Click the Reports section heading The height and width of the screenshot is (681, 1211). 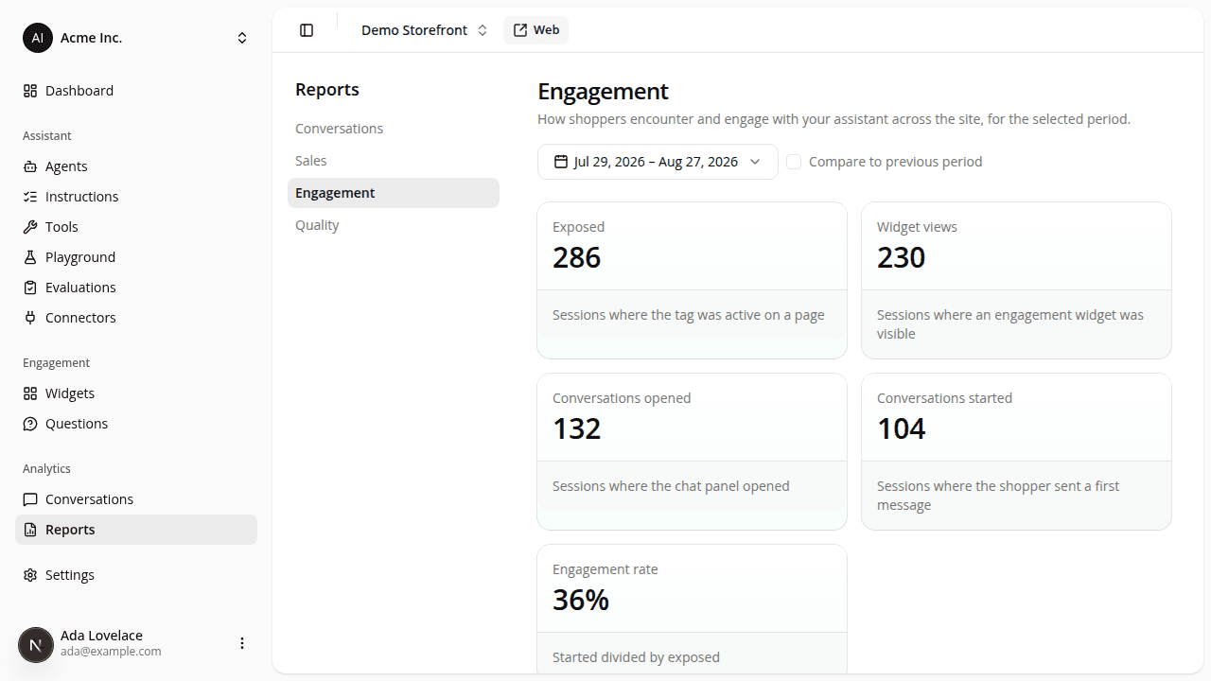pos(327,90)
